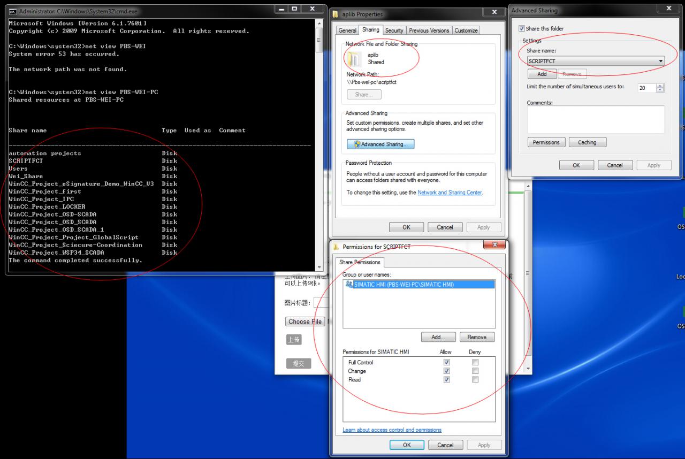The height and width of the screenshot is (459, 685).
Task: Switch to the Security tab
Action: click(394, 30)
